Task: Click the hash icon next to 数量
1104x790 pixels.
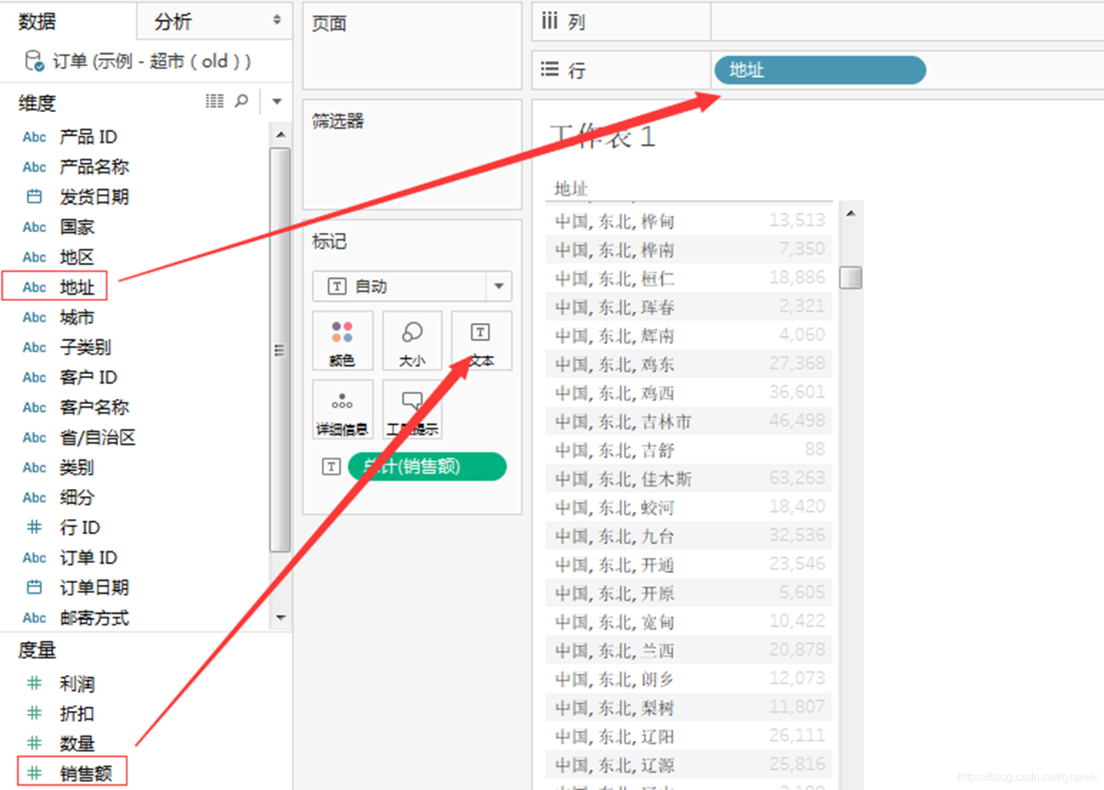Action: (34, 743)
